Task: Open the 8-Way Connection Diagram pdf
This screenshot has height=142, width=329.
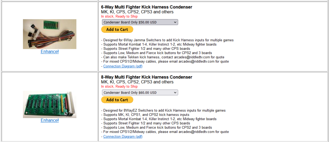Action: point(123,137)
